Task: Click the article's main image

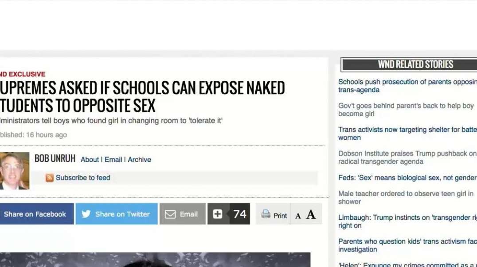Action: [155, 260]
